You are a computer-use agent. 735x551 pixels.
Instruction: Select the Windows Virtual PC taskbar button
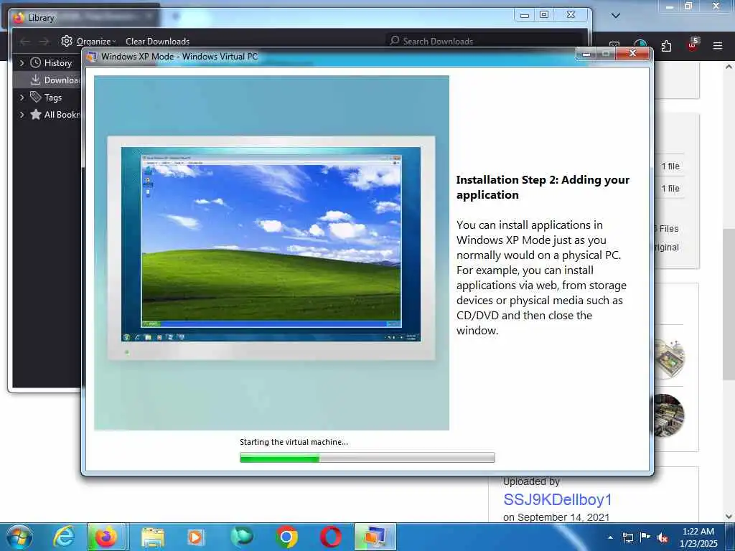(375, 537)
